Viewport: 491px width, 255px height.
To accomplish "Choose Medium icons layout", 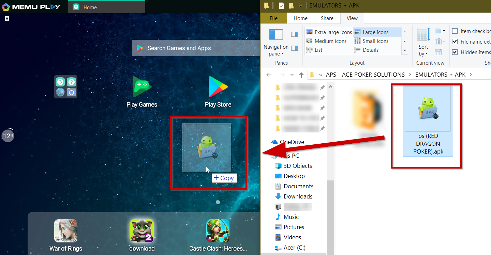I will pyautogui.click(x=326, y=41).
